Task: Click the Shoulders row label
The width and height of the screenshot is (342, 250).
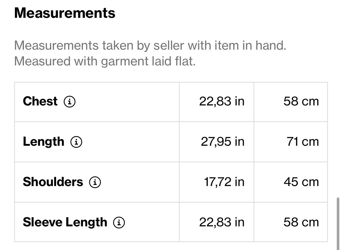Action: point(53,182)
